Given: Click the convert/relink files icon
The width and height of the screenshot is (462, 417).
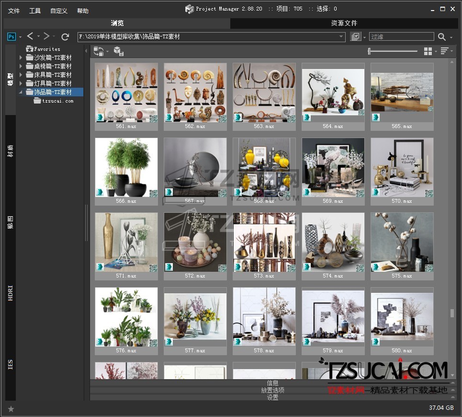Looking at the screenshot, I should click(x=99, y=51).
